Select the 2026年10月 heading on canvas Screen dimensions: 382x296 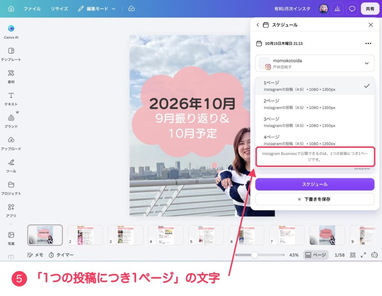[x=192, y=104]
